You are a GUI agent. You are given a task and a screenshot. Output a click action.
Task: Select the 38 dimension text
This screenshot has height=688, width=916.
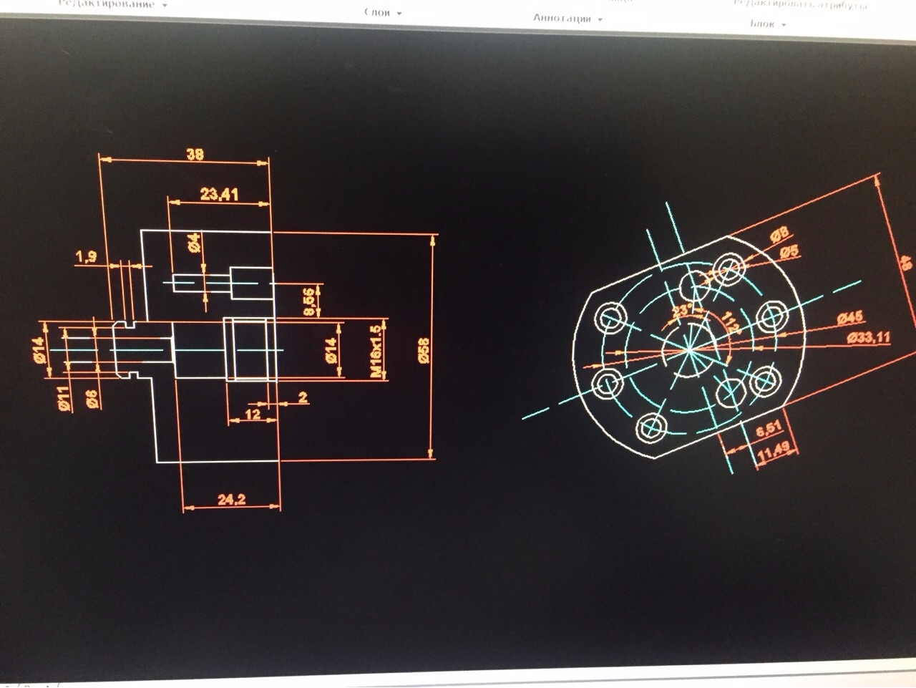(194, 153)
